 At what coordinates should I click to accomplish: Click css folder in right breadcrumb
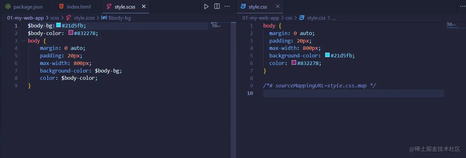(x=289, y=18)
